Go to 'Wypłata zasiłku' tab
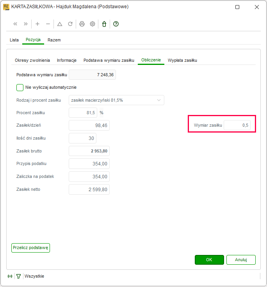Screen dimensions: 267x287 (182, 60)
